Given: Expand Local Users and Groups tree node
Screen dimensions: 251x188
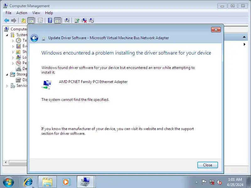Looking at the screenshot, I should (13, 58).
